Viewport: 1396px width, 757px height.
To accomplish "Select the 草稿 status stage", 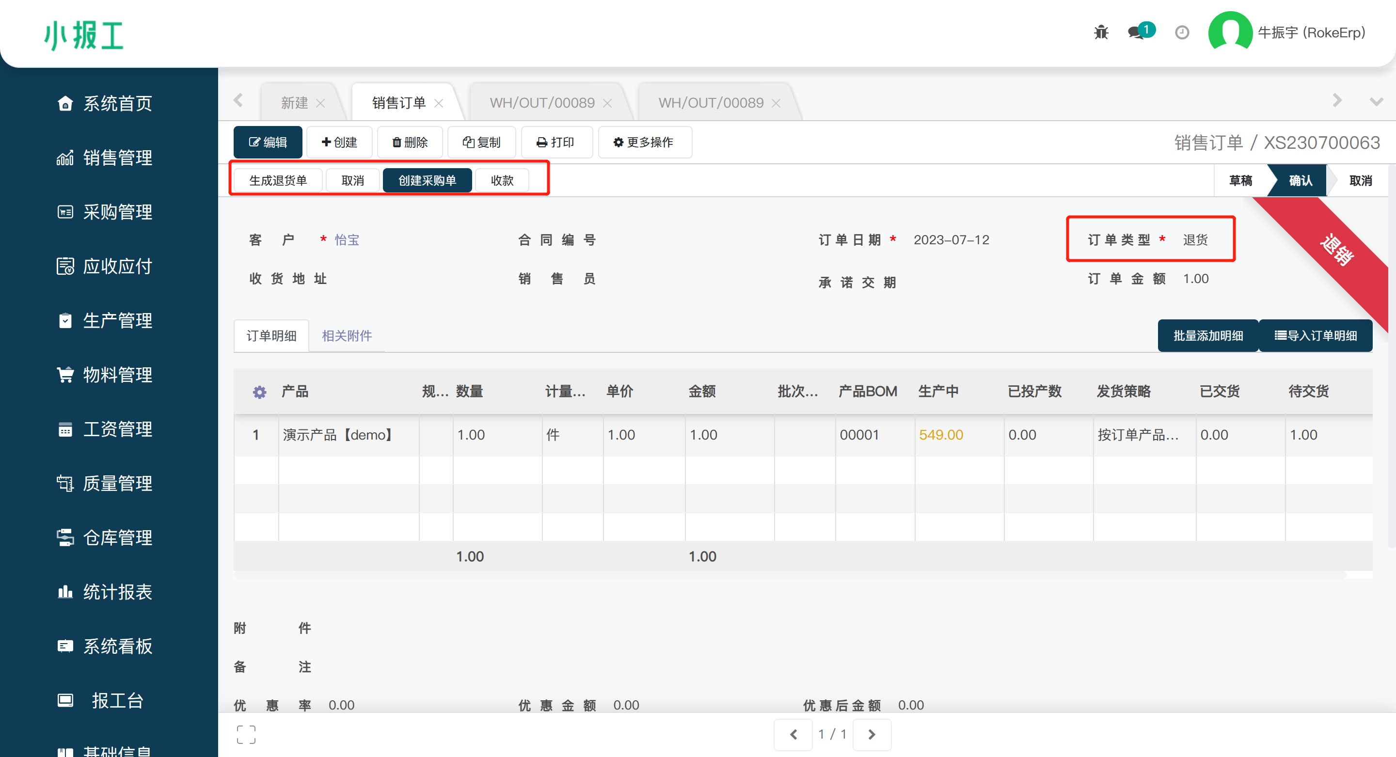I will tap(1240, 180).
